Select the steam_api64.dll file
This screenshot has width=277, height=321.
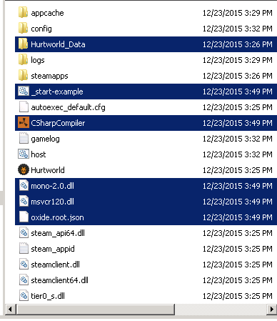pos(58,233)
